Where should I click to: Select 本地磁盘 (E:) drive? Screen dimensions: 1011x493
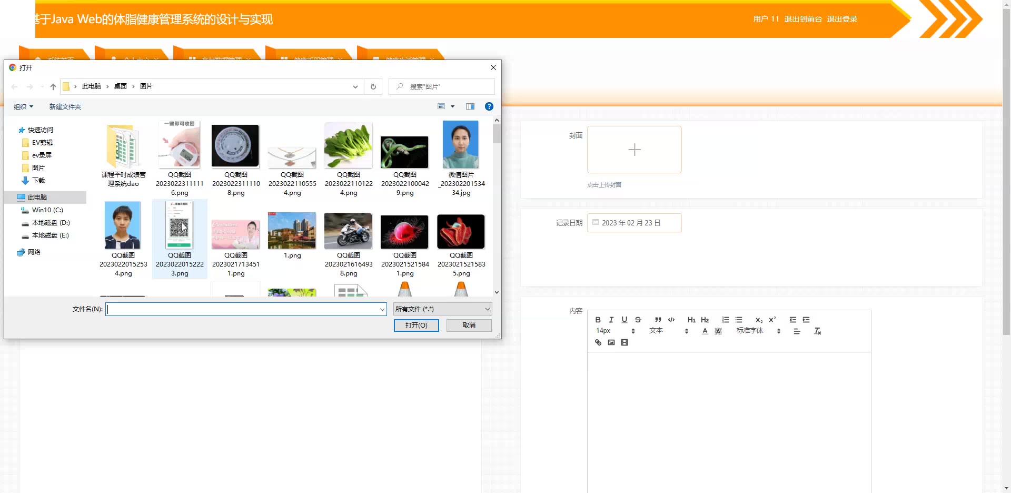(x=50, y=235)
